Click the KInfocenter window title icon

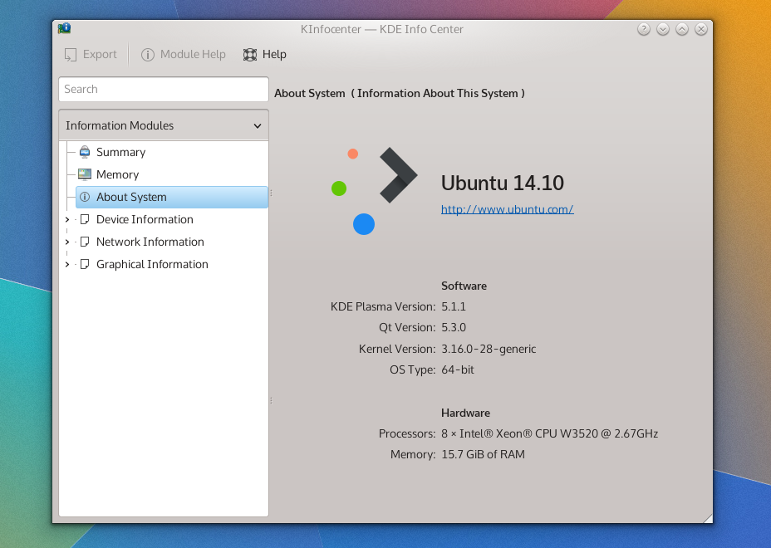(65, 28)
